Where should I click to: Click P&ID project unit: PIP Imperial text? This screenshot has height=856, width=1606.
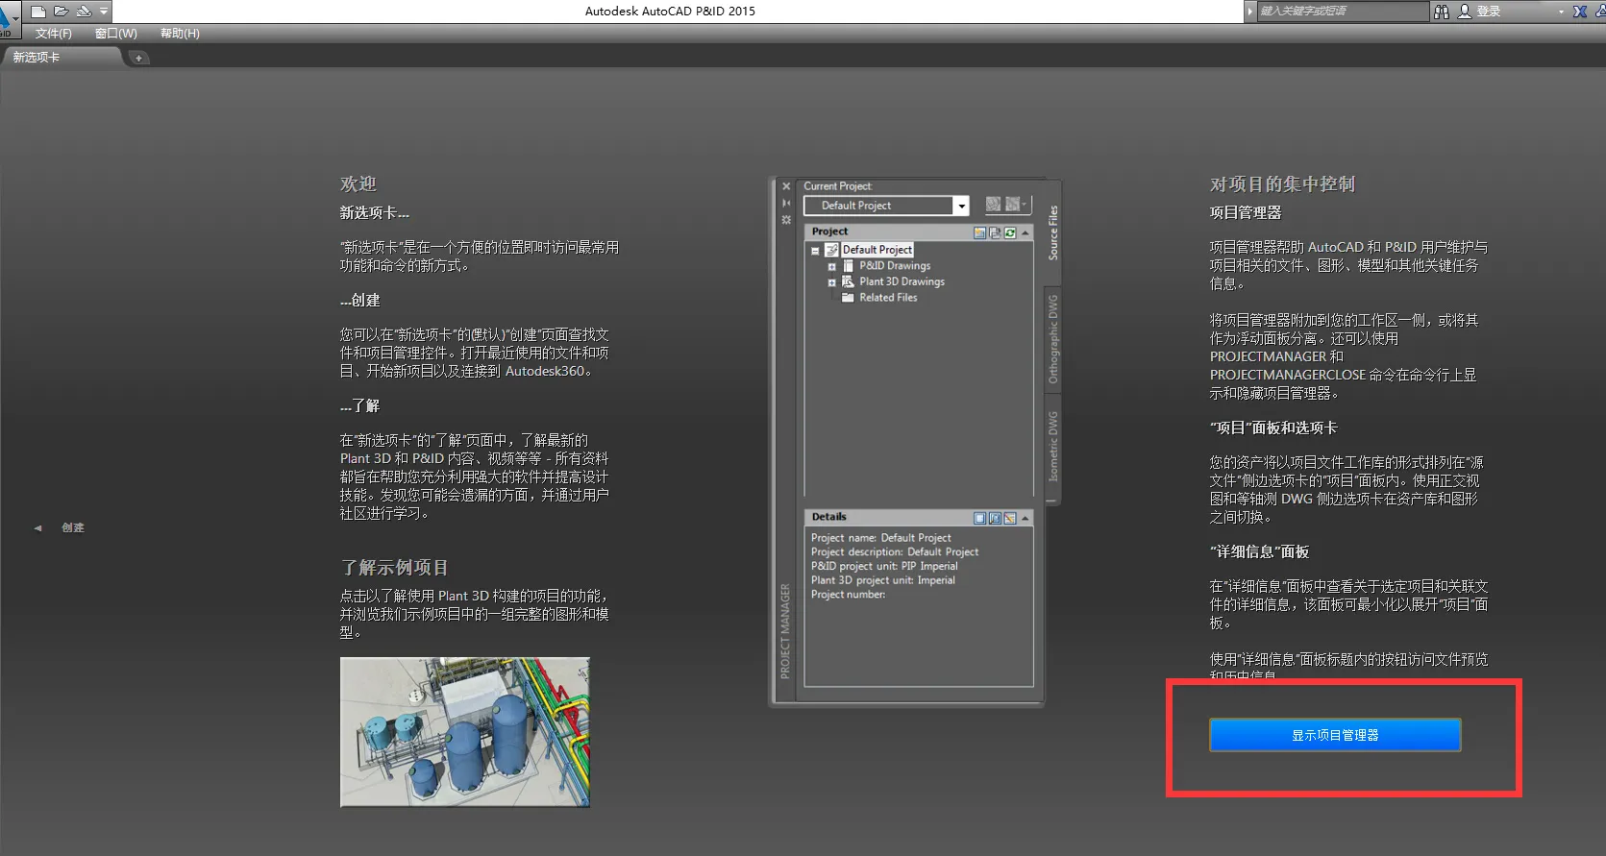884,566
